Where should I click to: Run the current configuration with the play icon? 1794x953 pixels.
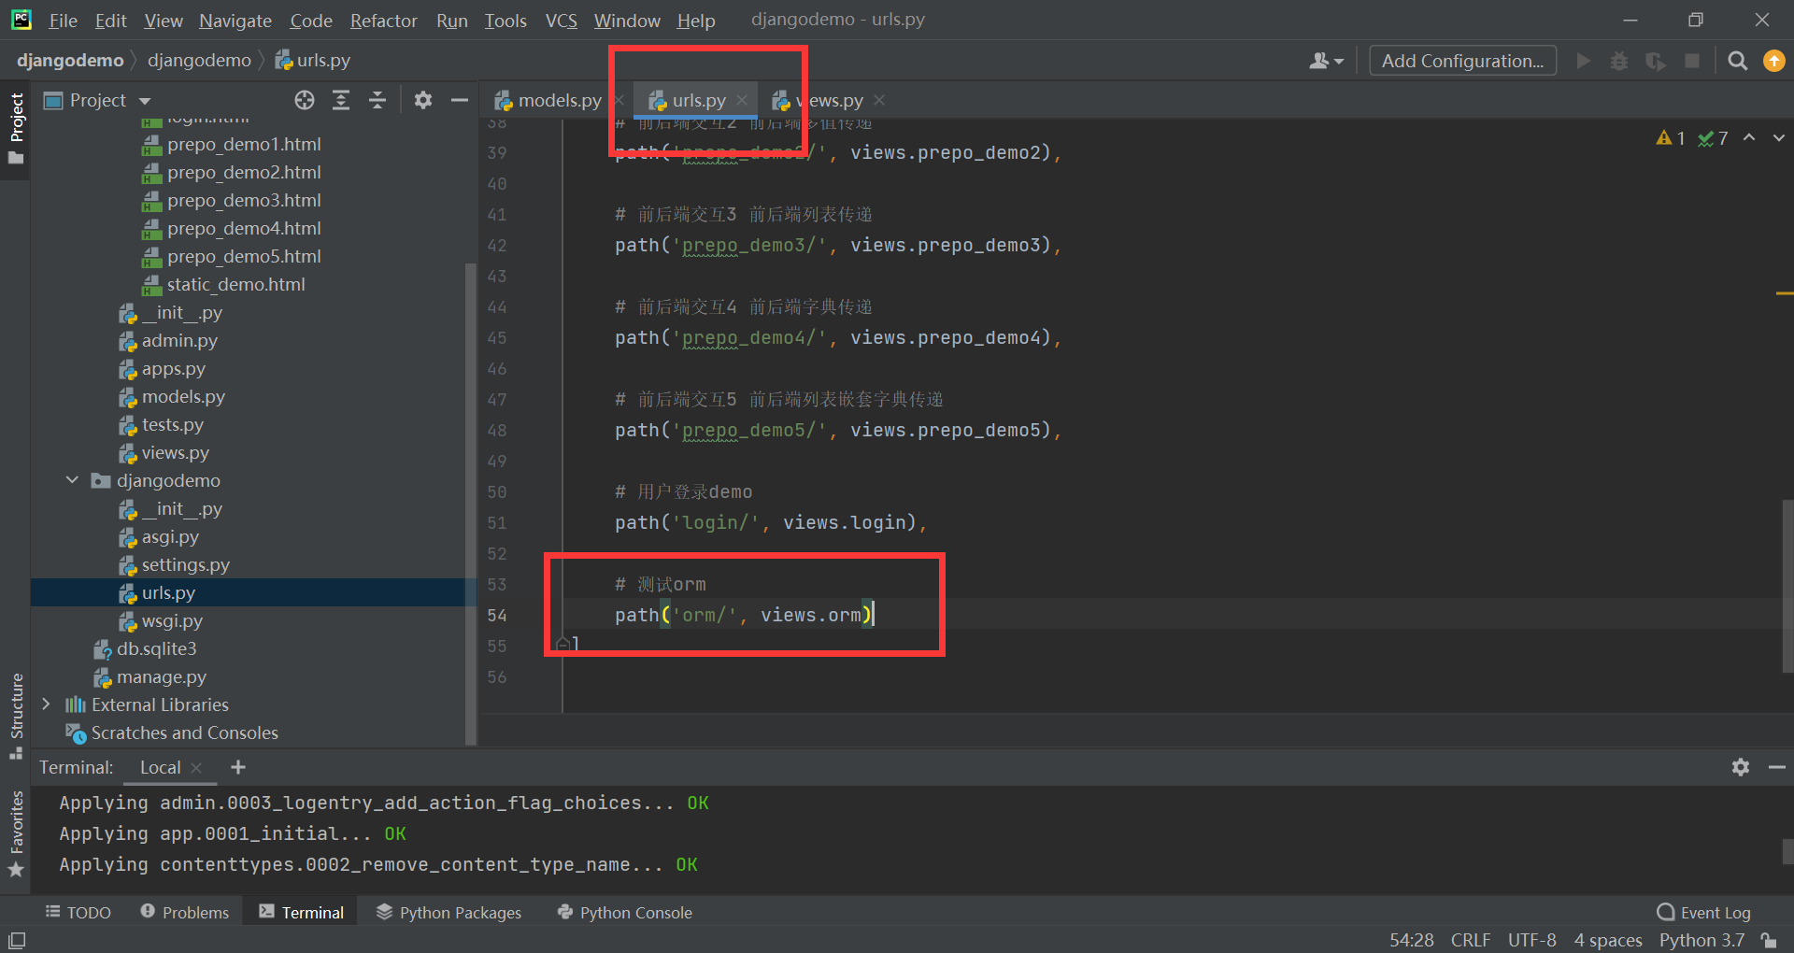1583,60
